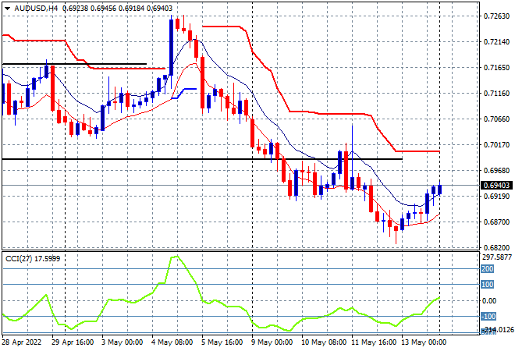The image size is (515, 351).
Task: Click price scale value 0.70660
Action: click(496, 119)
